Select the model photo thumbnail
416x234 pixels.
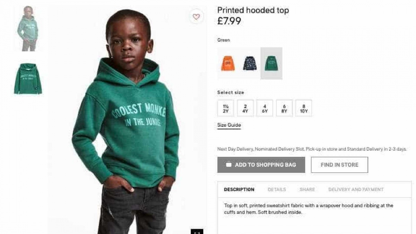coord(28,29)
